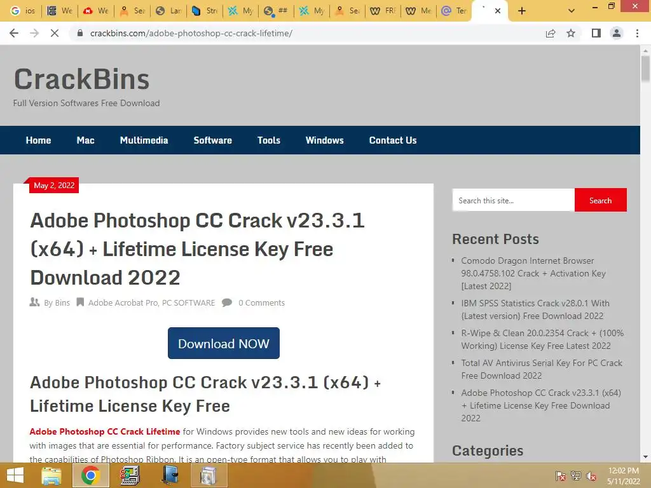The height and width of the screenshot is (488, 651).
Task: Switch to the 'Ter' tab
Action: coord(454,11)
